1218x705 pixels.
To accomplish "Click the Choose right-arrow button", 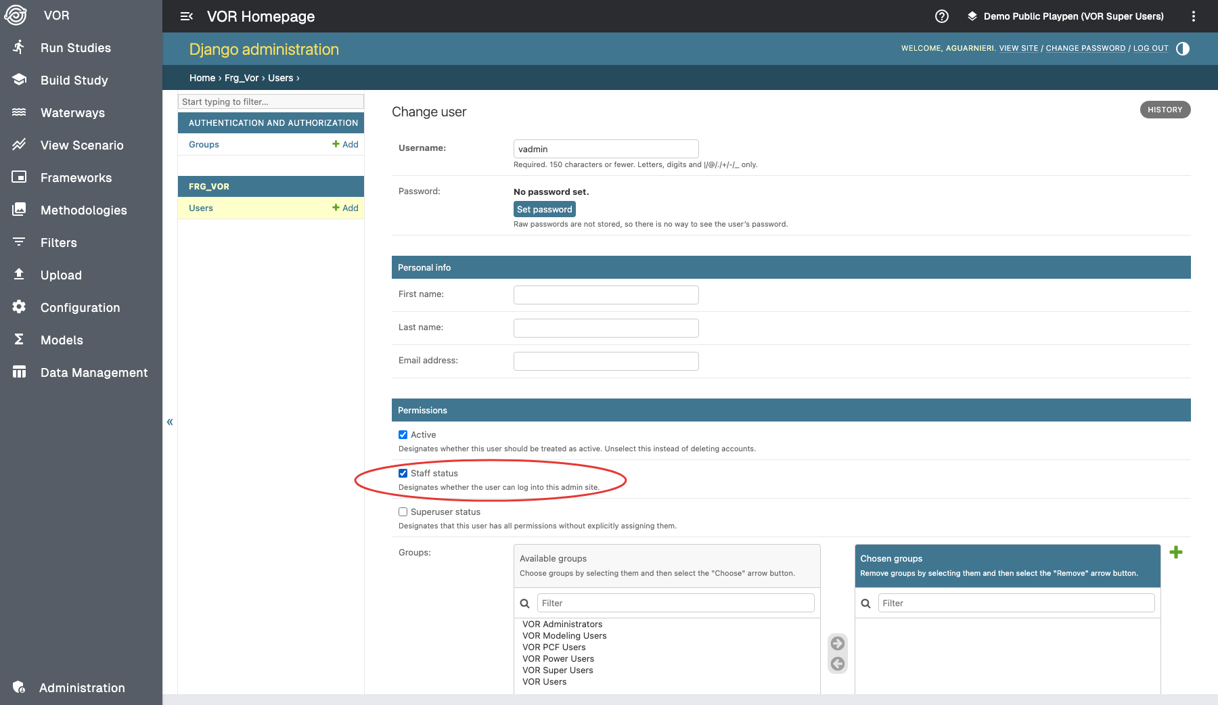I will click(x=838, y=643).
